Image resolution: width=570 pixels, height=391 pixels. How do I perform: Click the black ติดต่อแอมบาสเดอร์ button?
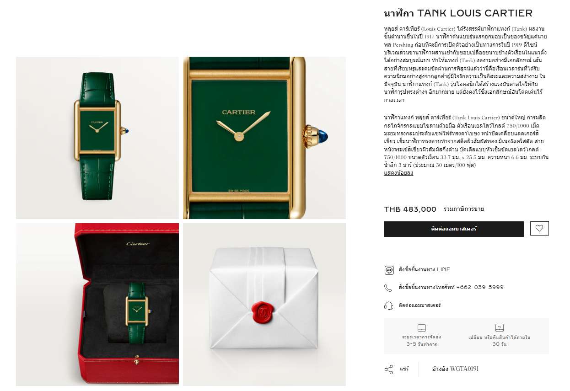(454, 229)
